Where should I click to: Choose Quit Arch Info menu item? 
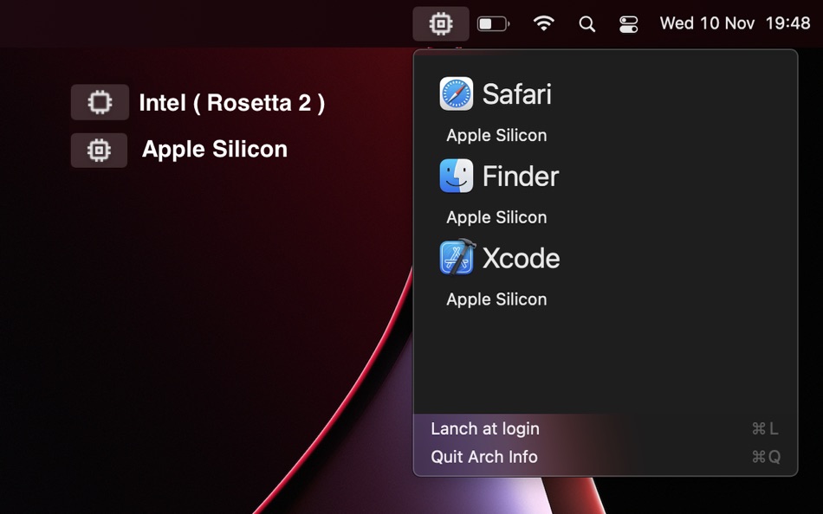click(x=606, y=457)
